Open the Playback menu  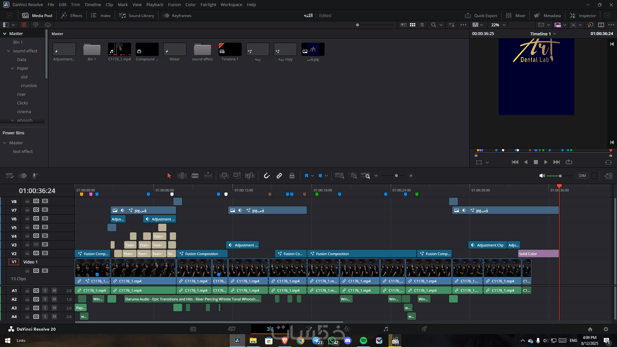(155, 4)
